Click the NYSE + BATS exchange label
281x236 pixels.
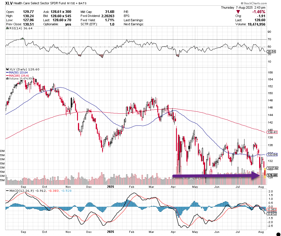tap(77, 3)
